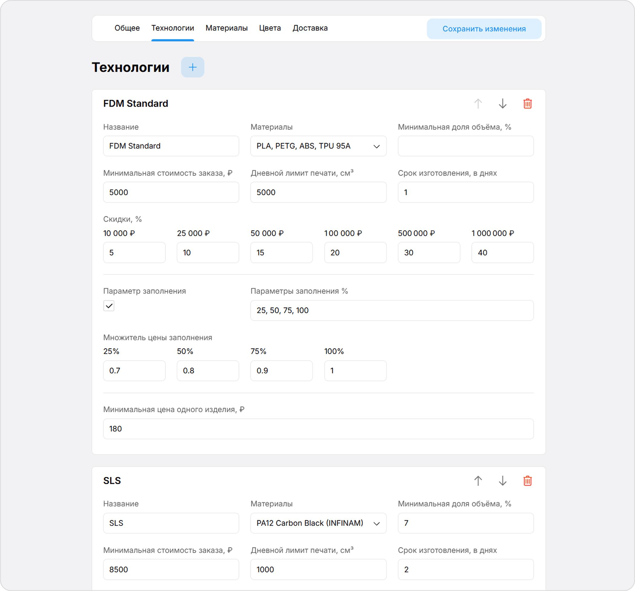Screen dimensions: 635x591
Task: Edit discount field for 100 000 ₽
Action: 356,252
